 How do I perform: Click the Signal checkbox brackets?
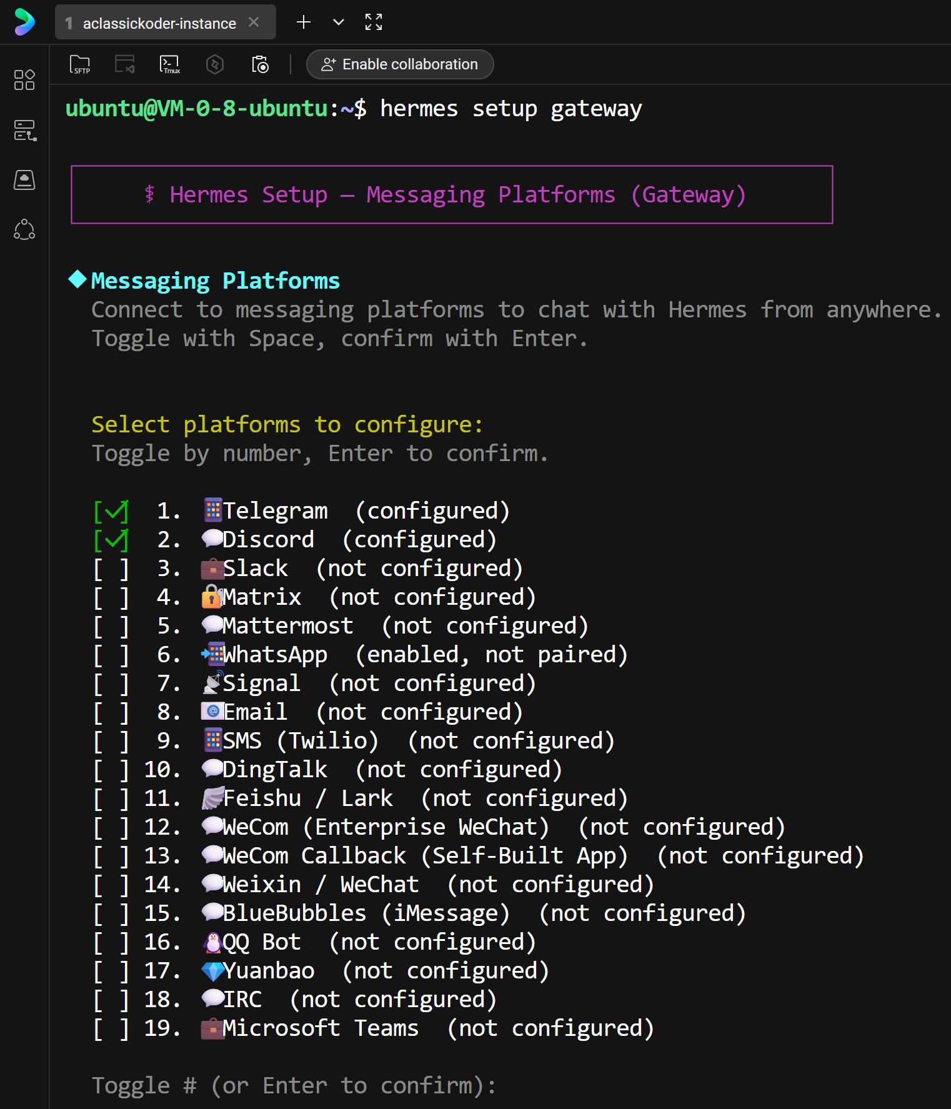[111, 684]
